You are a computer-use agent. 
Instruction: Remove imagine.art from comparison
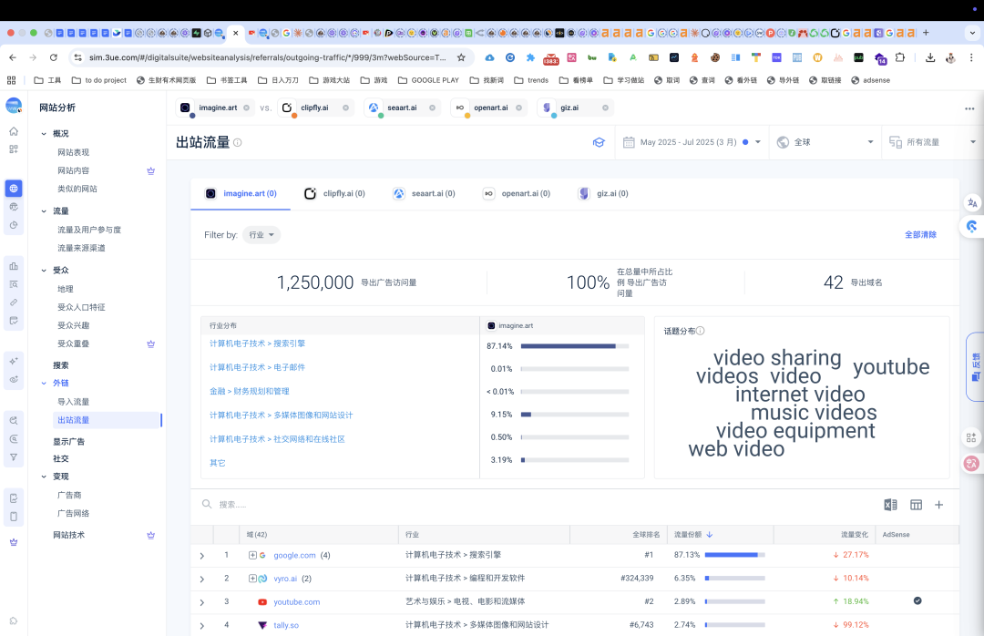pos(246,108)
